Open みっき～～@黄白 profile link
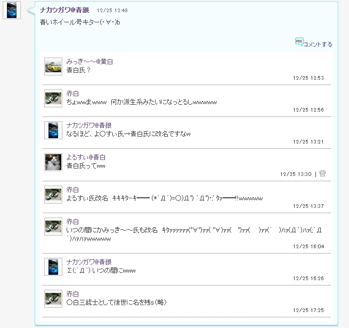The height and width of the screenshot is (328, 349). click(90, 62)
